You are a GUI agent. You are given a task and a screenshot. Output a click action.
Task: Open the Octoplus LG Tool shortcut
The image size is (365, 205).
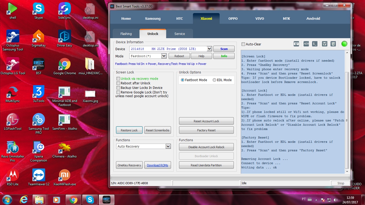pos(13,66)
